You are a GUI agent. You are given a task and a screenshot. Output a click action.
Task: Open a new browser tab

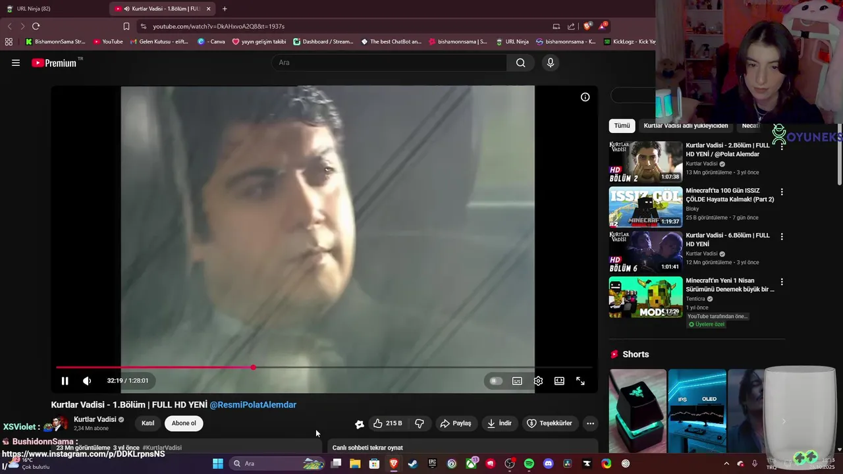click(x=225, y=9)
